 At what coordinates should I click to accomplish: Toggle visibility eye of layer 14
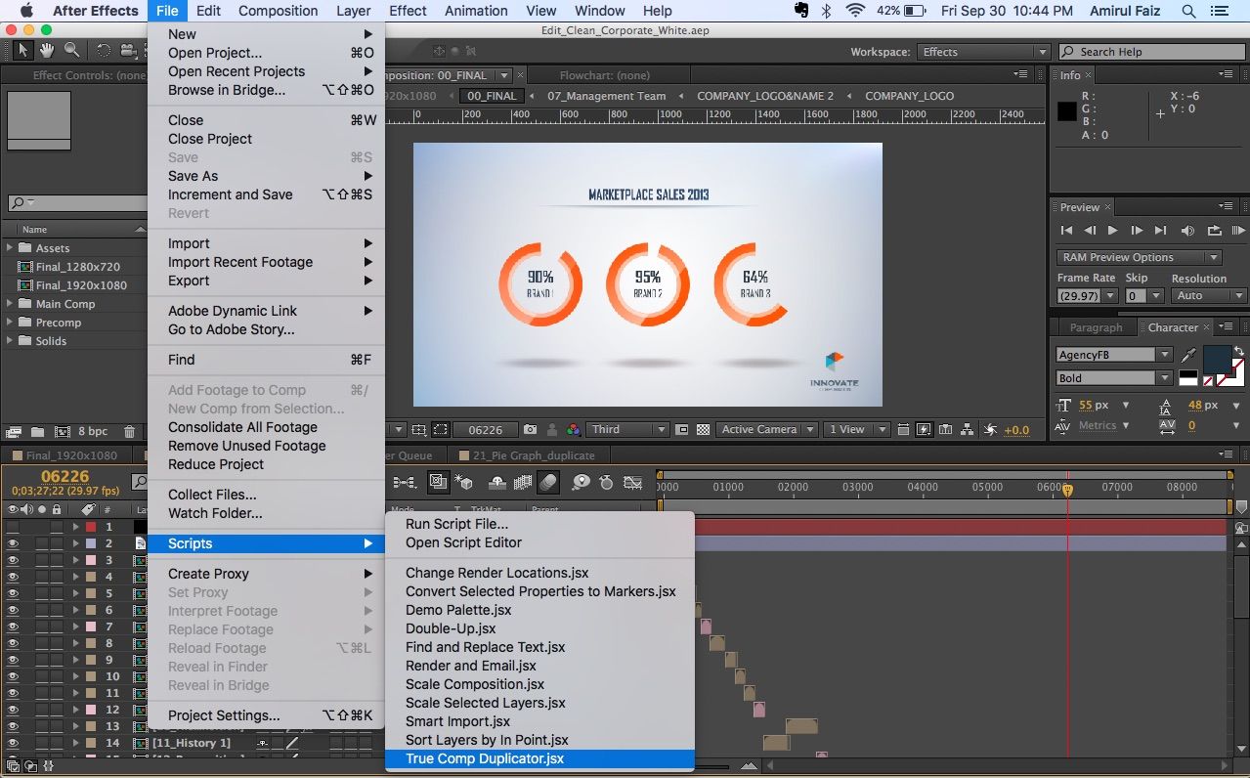14,743
